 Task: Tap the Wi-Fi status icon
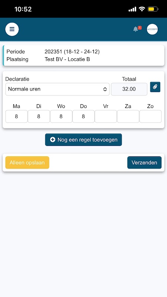[x=142, y=9]
